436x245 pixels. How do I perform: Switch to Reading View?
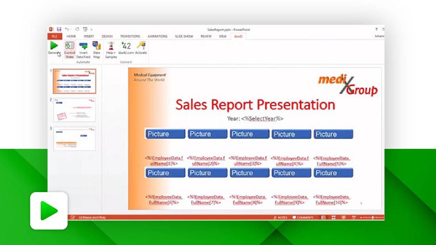tap(344, 218)
